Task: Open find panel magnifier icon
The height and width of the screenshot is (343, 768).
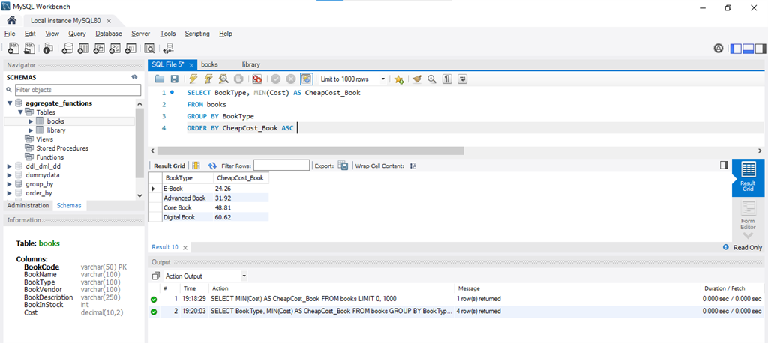Action: (431, 79)
